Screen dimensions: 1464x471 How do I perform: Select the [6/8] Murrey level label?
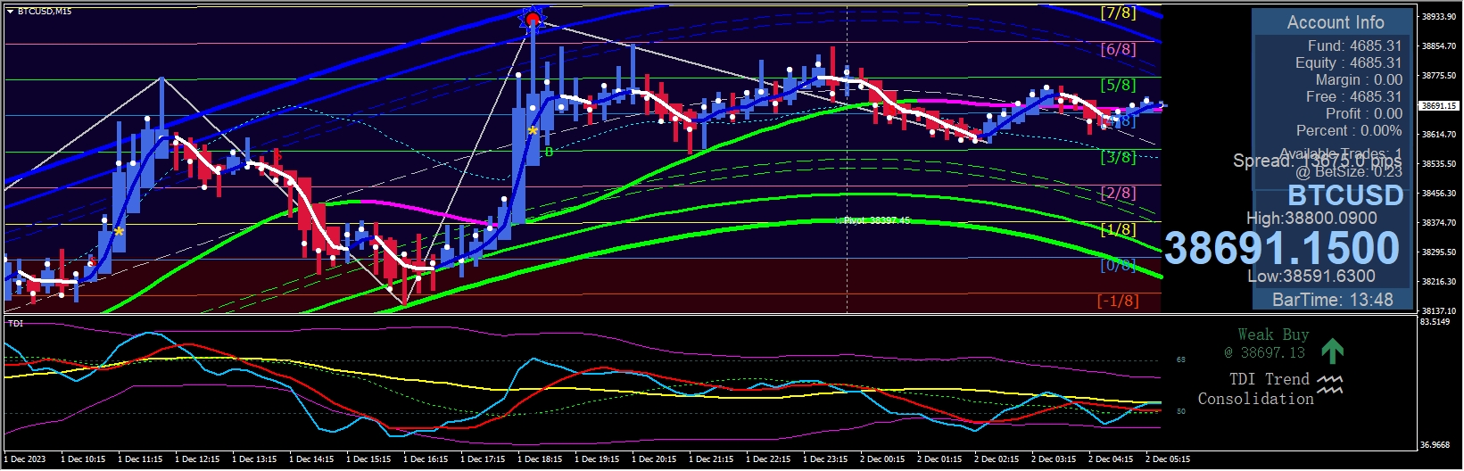tap(1118, 49)
